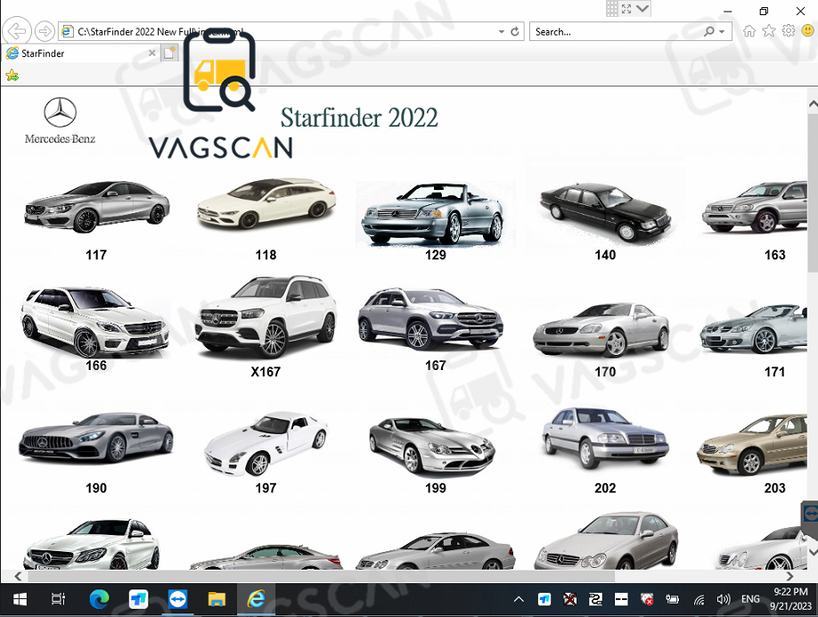Click the 140 model number label
Screen dimensions: 818x617
point(605,255)
